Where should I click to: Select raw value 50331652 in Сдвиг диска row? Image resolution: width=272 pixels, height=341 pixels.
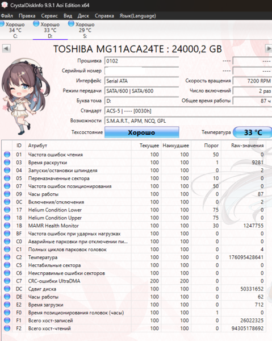coord(252,289)
